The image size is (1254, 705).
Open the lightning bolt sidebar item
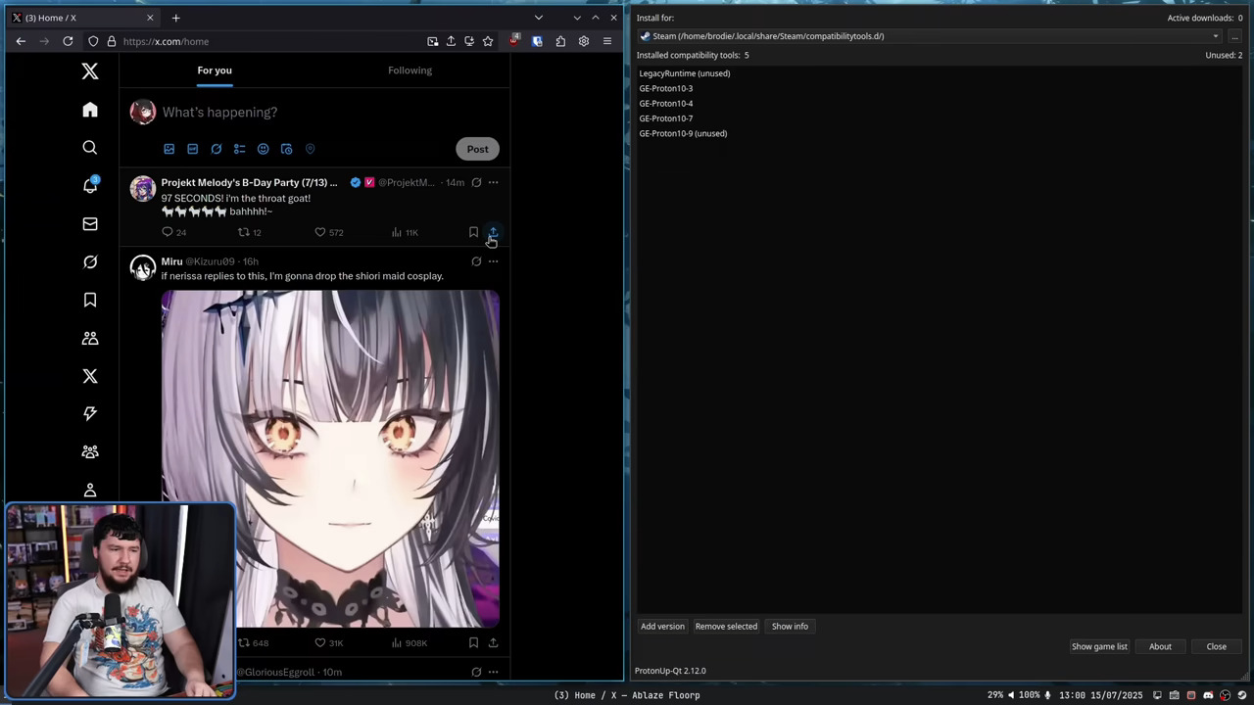click(x=90, y=413)
